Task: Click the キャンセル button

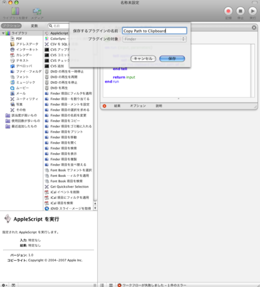Action: pos(143,59)
